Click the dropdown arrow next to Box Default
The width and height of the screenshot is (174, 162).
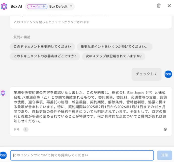(x=71, y=6)
